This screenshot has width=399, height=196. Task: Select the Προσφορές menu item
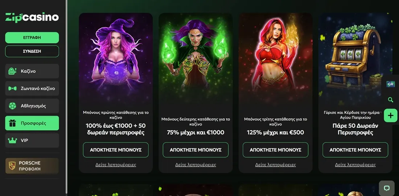[x=32, y=123]
